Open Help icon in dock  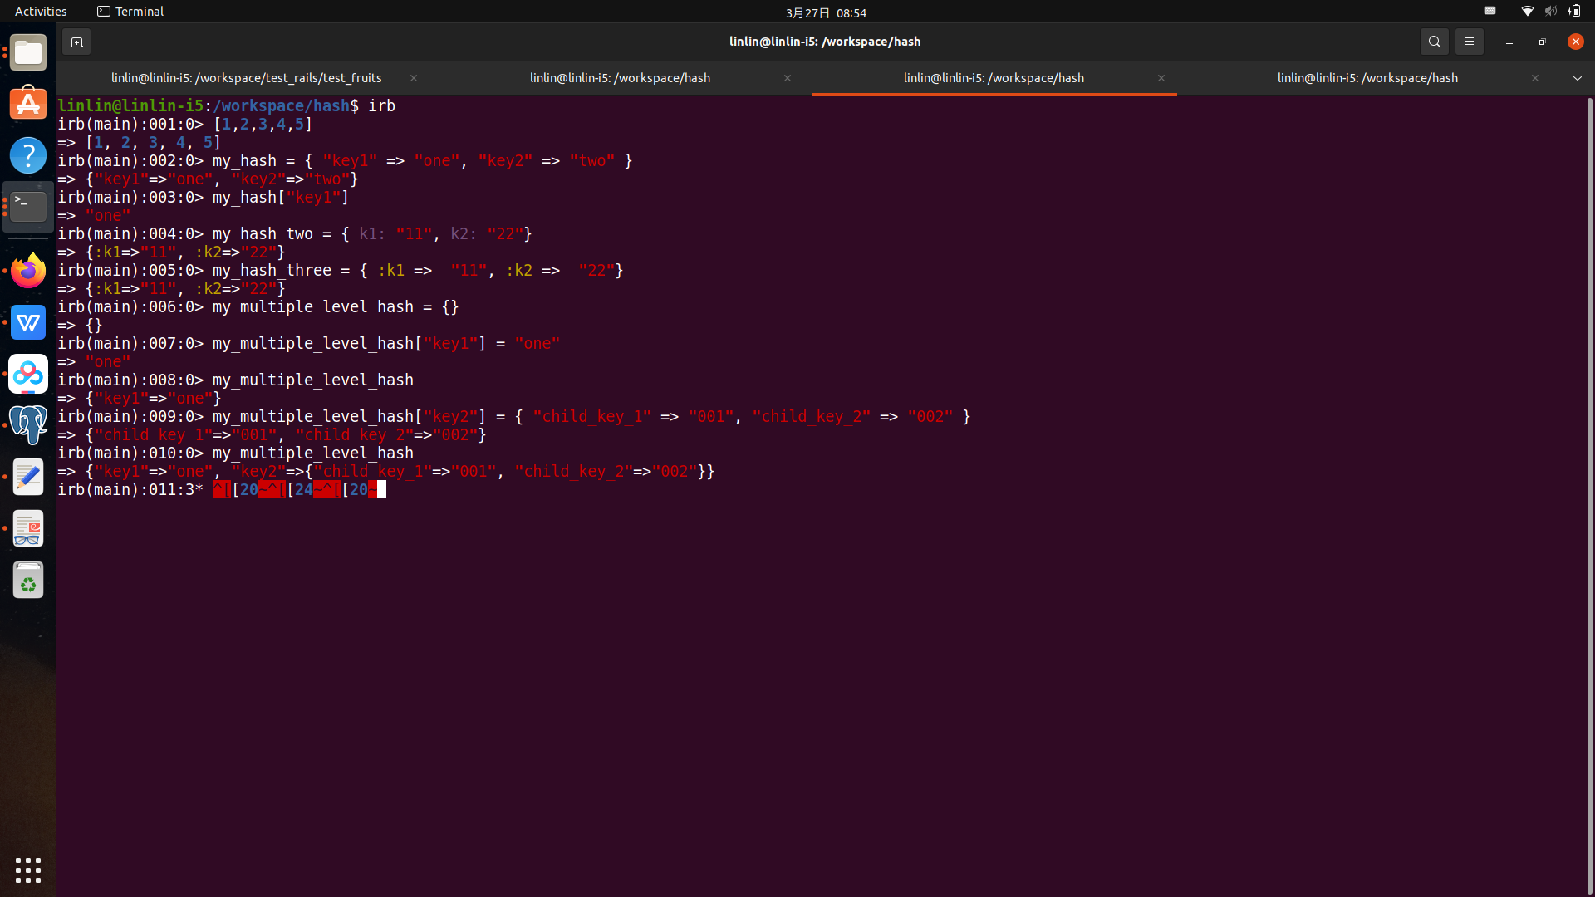[x=28, y=155]
